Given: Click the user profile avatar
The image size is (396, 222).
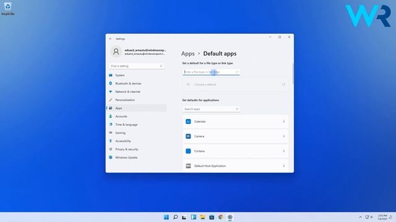Looking at the screenshot, I should coord(116,52).
